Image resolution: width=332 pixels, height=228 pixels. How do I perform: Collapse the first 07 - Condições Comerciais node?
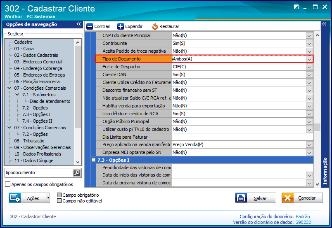tap(9, 88)
